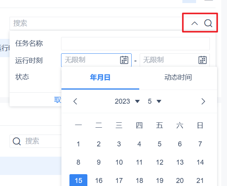Select date 18 in calendar
Viewport: 227px width, 186px height.
point(139,181)
